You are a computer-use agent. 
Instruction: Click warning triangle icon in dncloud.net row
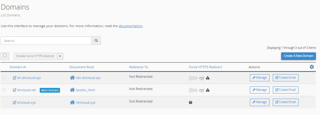click(208, 90)
